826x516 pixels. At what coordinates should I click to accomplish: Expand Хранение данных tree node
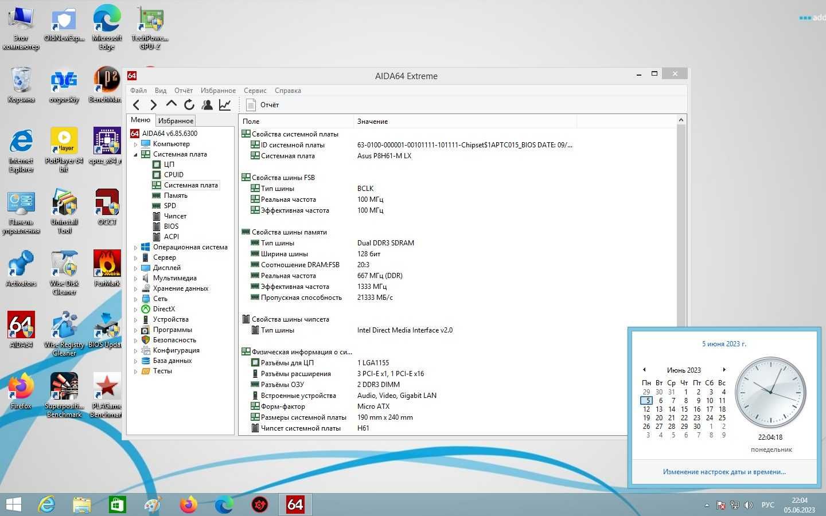pos(136,289)
